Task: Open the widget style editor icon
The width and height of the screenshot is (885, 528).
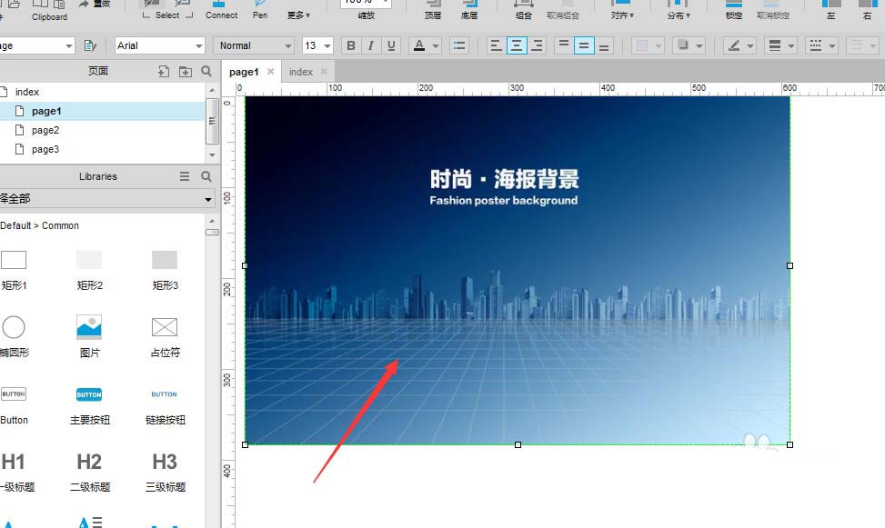Action: pyautogui.click(x=90, y=45)
